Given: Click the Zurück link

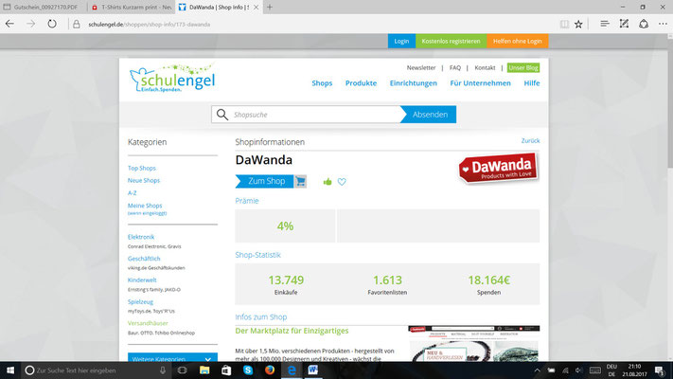Looking at the screenshot, I should pos(530,140).
